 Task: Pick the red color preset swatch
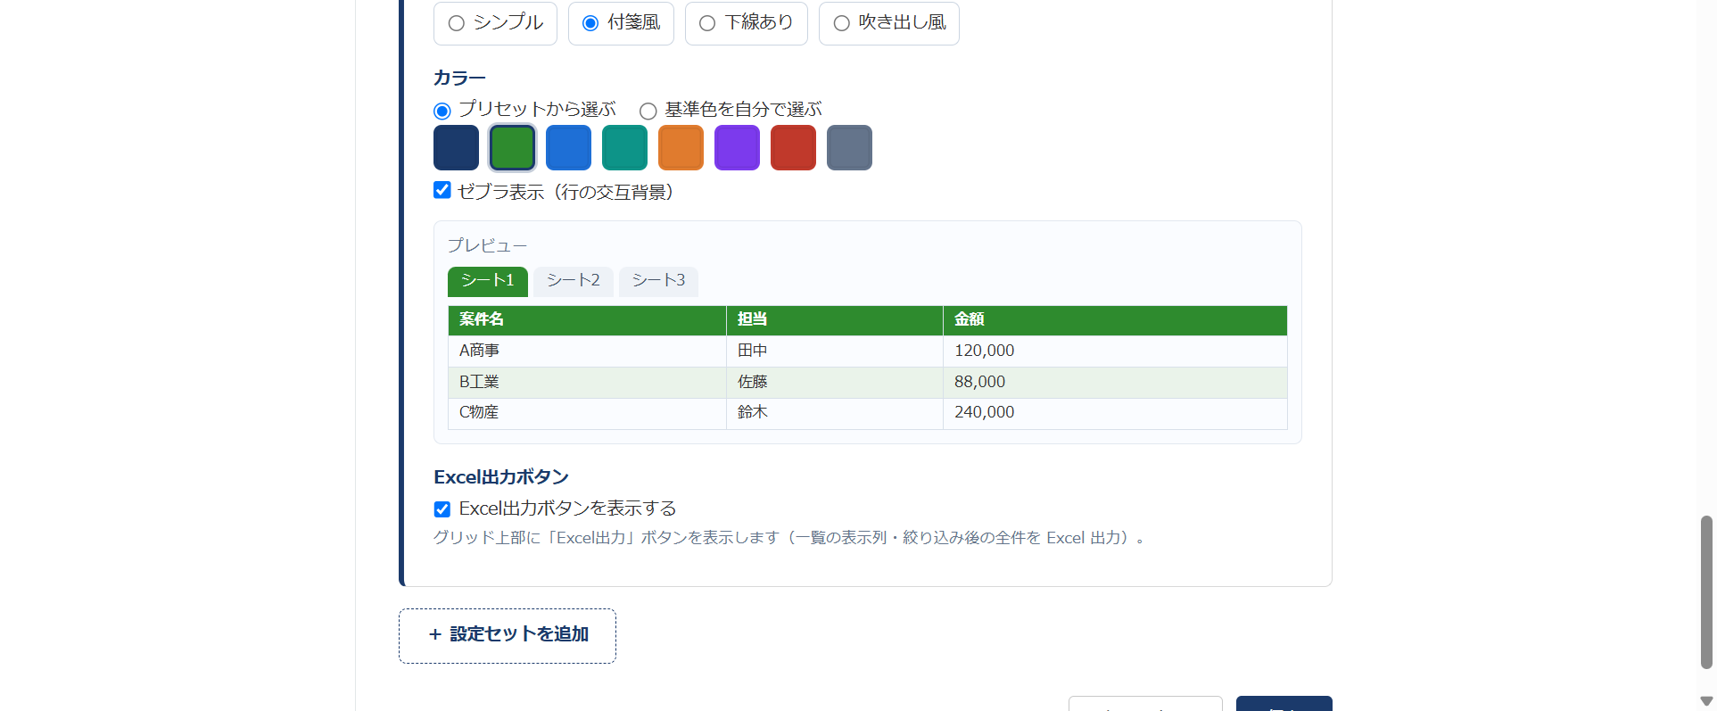click(793, 147)
